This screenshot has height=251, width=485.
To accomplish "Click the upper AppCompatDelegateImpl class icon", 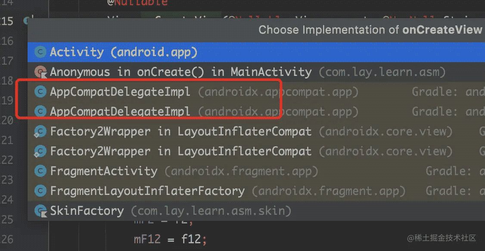I will pyautogui.click(x=40, y=92).
